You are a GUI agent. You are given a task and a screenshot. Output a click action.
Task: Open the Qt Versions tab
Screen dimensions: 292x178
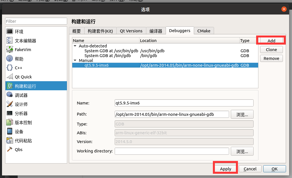[x=131, y=31]
